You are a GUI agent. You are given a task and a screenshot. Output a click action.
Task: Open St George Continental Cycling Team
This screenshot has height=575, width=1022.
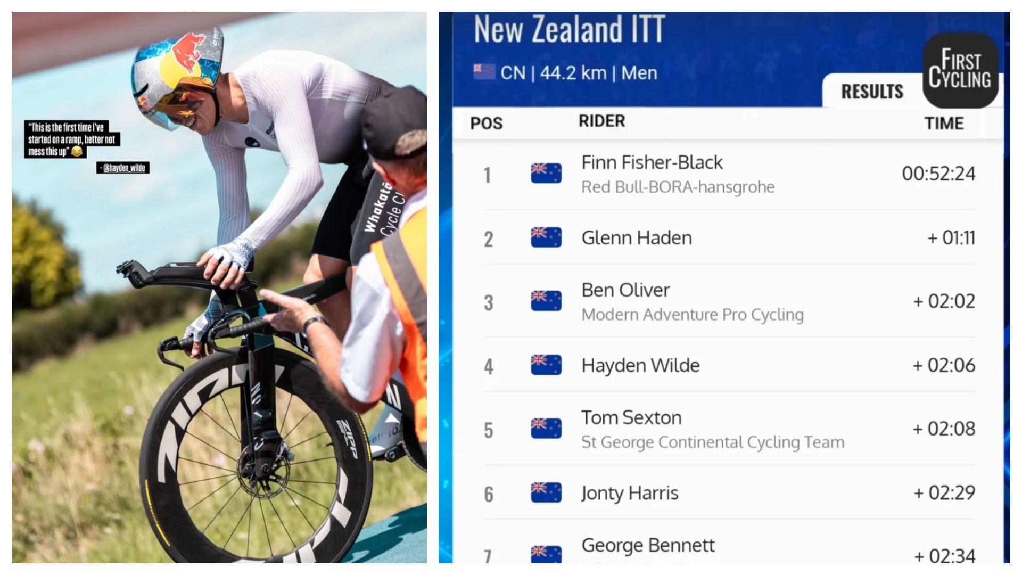click(712, 442)
